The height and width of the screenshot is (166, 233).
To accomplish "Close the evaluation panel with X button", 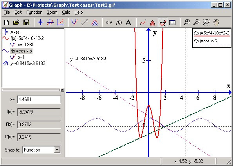I will coord(62,90).
